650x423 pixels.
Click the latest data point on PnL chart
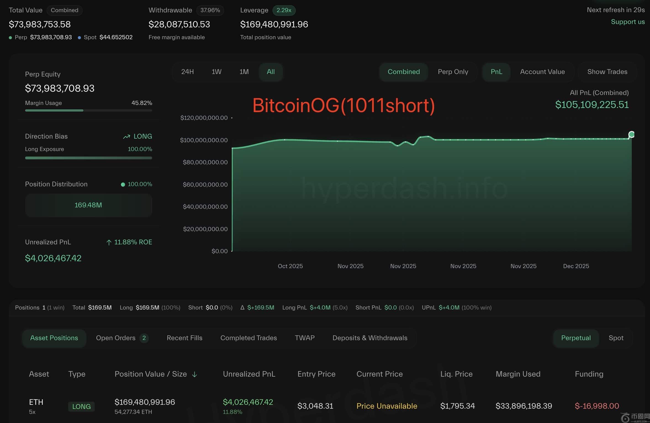[x=631, y=134]
